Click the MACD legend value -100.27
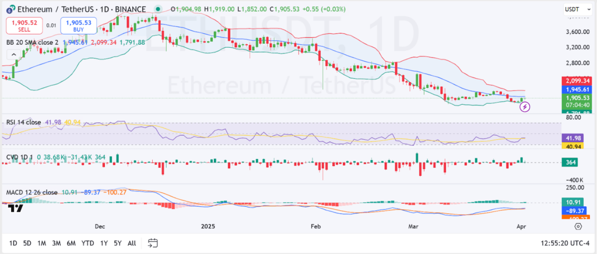Viewport: 597px width, 254px height. 116,192
